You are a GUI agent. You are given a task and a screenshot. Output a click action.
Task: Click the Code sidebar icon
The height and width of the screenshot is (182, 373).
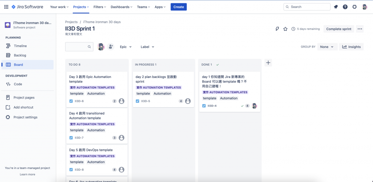point(8,84)
